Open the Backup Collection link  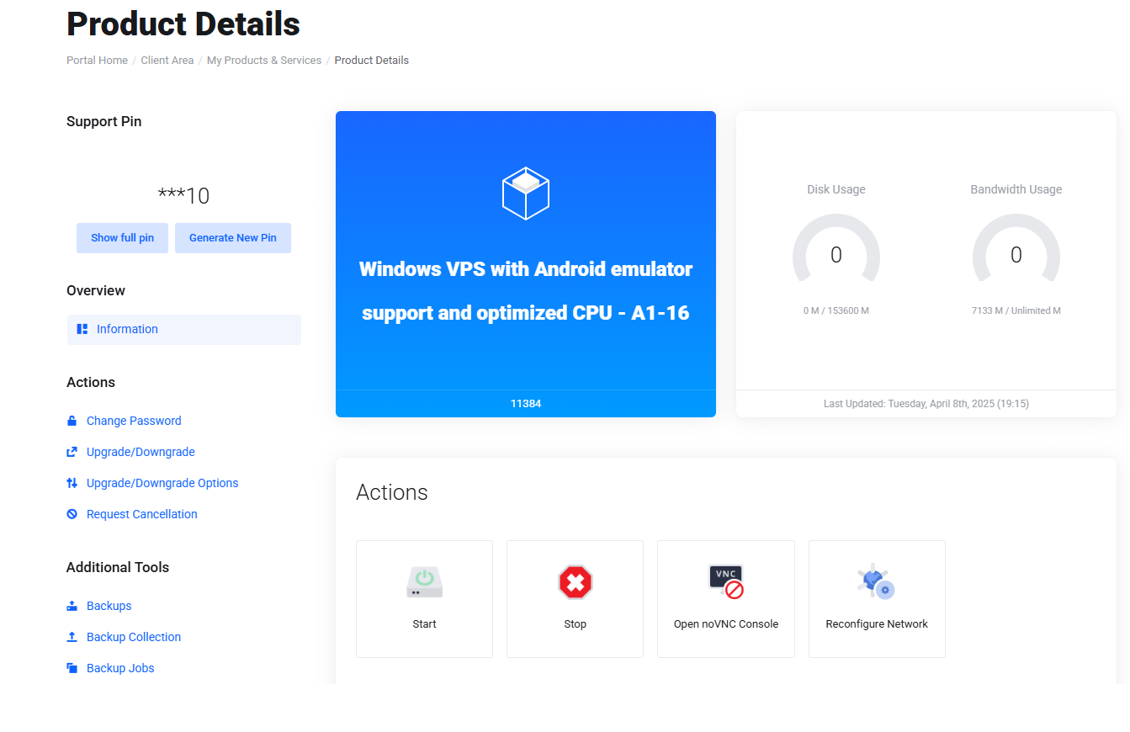(134, 637)
